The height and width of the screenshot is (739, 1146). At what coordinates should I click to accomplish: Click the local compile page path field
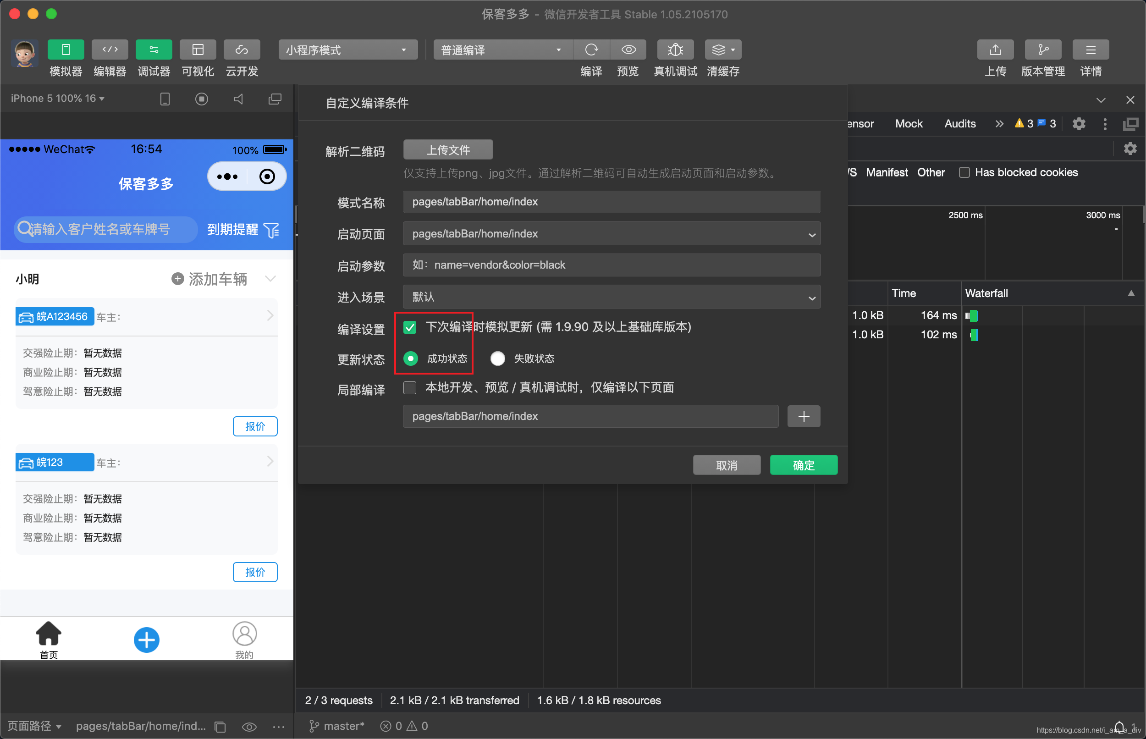pyautogui.click(x=590, y=416)
